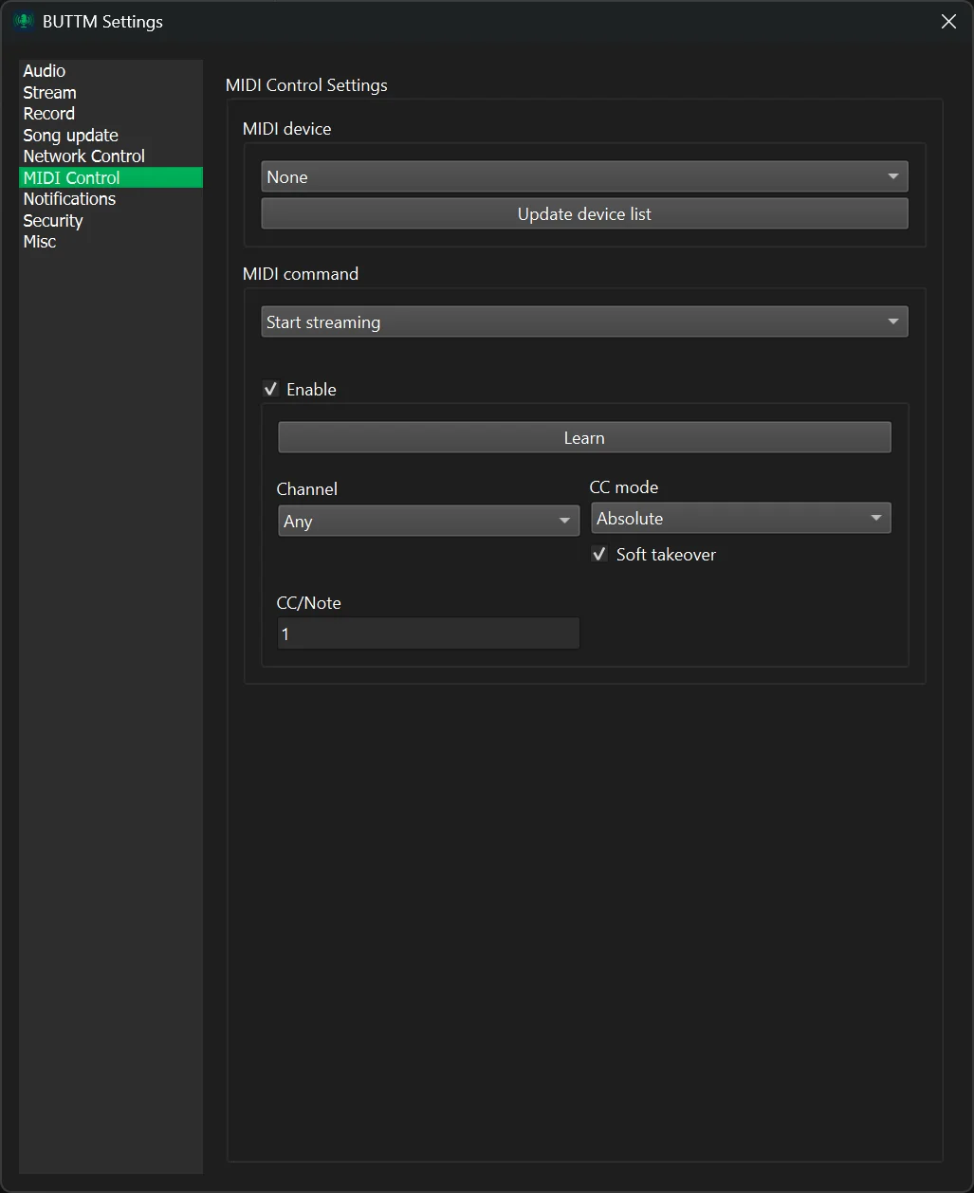Close the BUTTM Settings window

947,21
